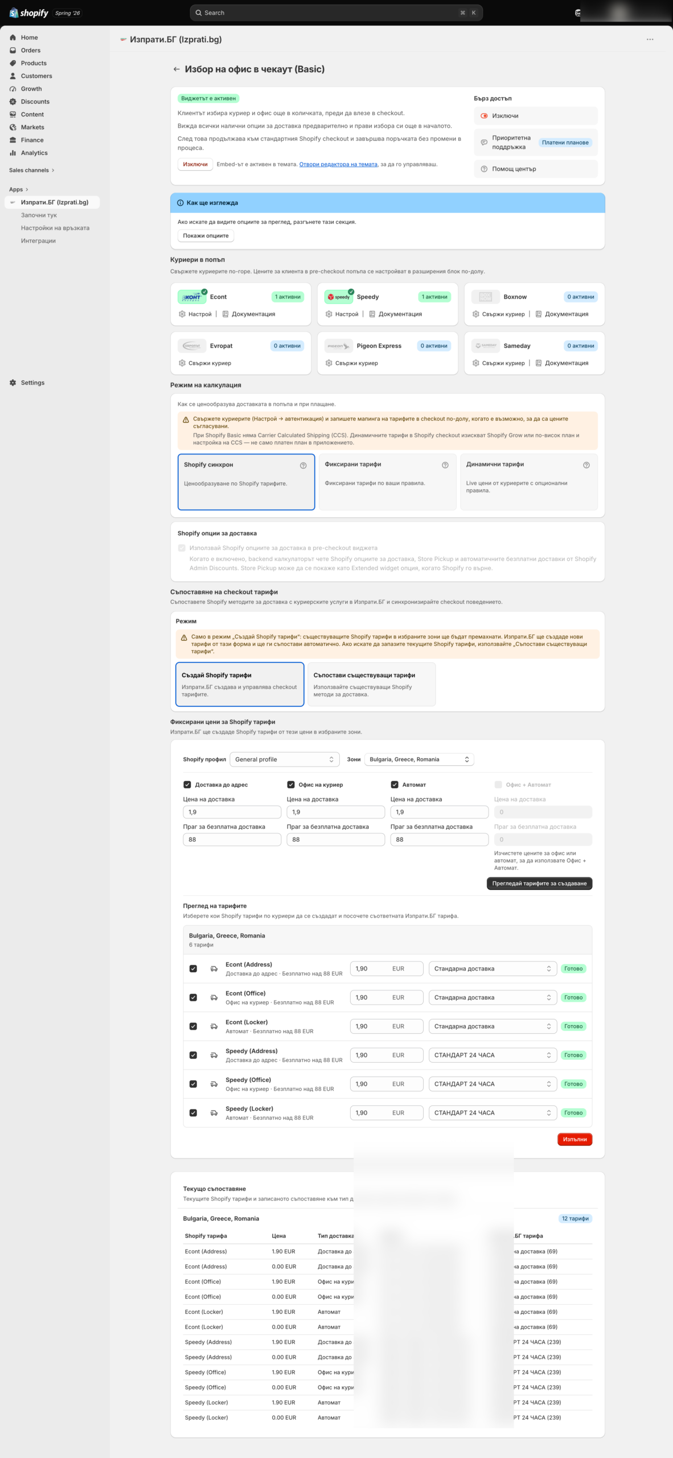Viewport: 673px width, 1458px height.
Task: Open the Shopify профил General profile dropdown
Action: [285, 759]
